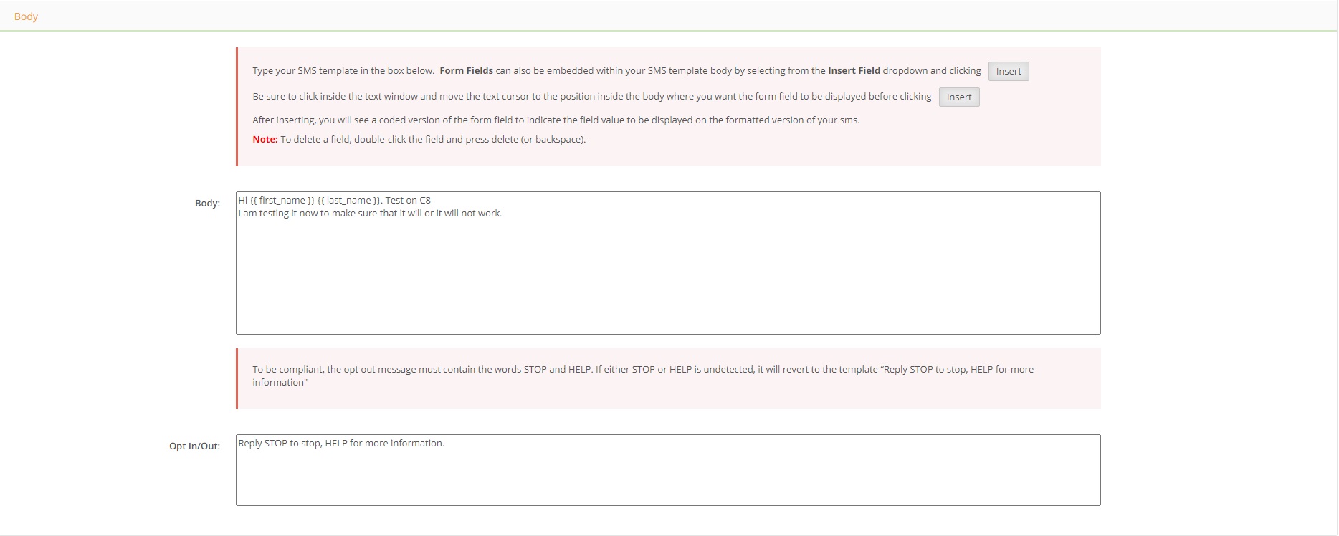1339x536 pixels.
Task: Focus the Opt In/Out text area
Action: click(667, 477)
